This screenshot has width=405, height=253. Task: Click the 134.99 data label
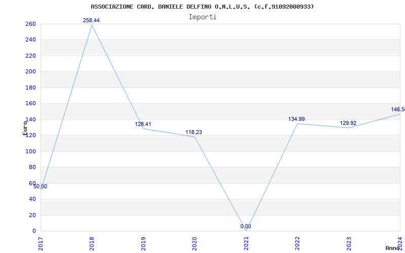297,119
